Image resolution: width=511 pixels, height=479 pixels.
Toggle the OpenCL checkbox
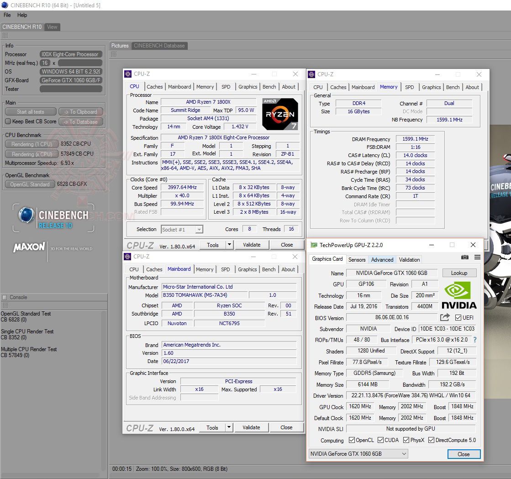[352, 440]
